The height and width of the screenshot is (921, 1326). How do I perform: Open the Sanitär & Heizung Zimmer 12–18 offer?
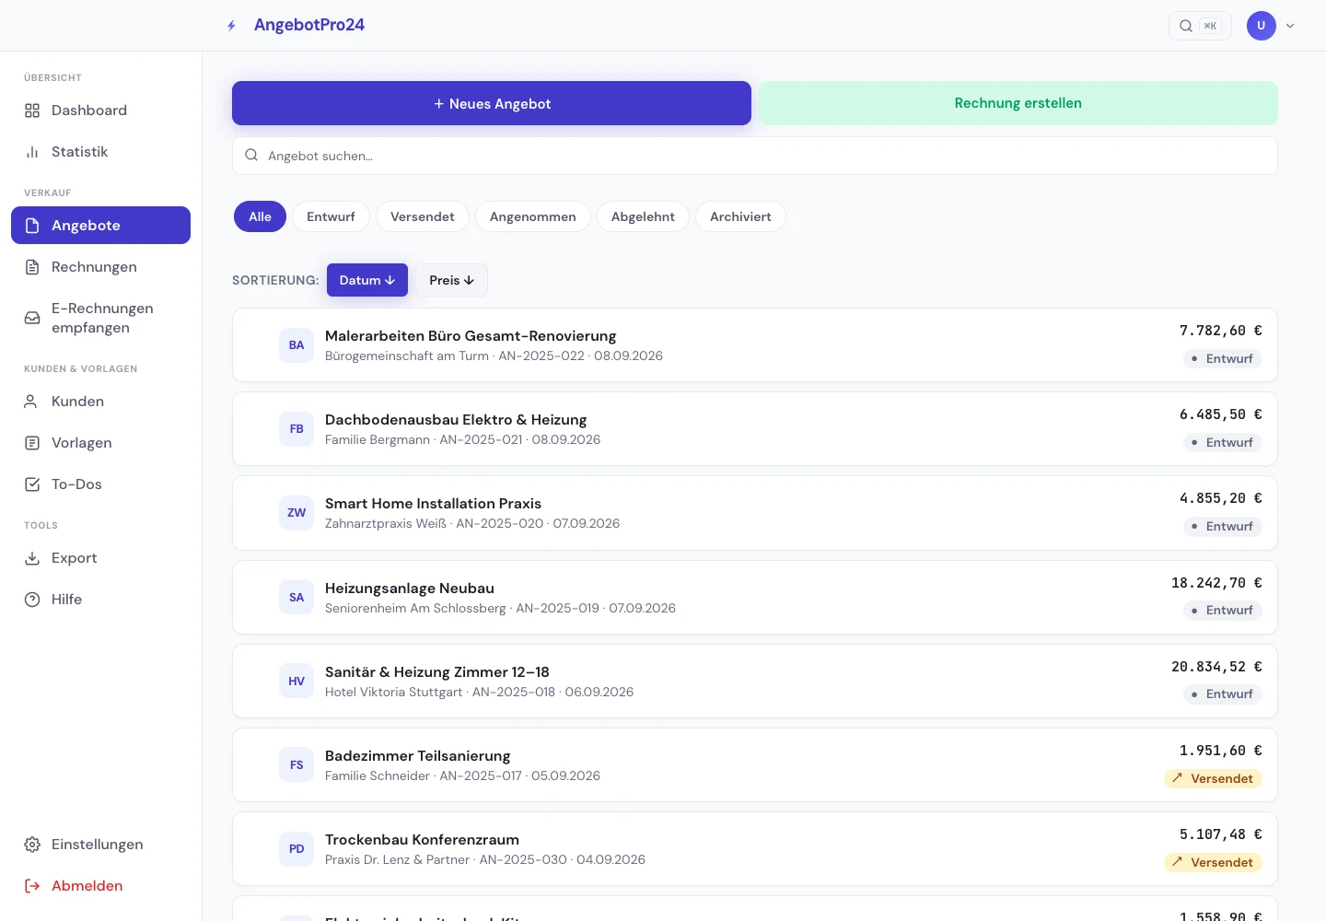click(x=755, y=682)
